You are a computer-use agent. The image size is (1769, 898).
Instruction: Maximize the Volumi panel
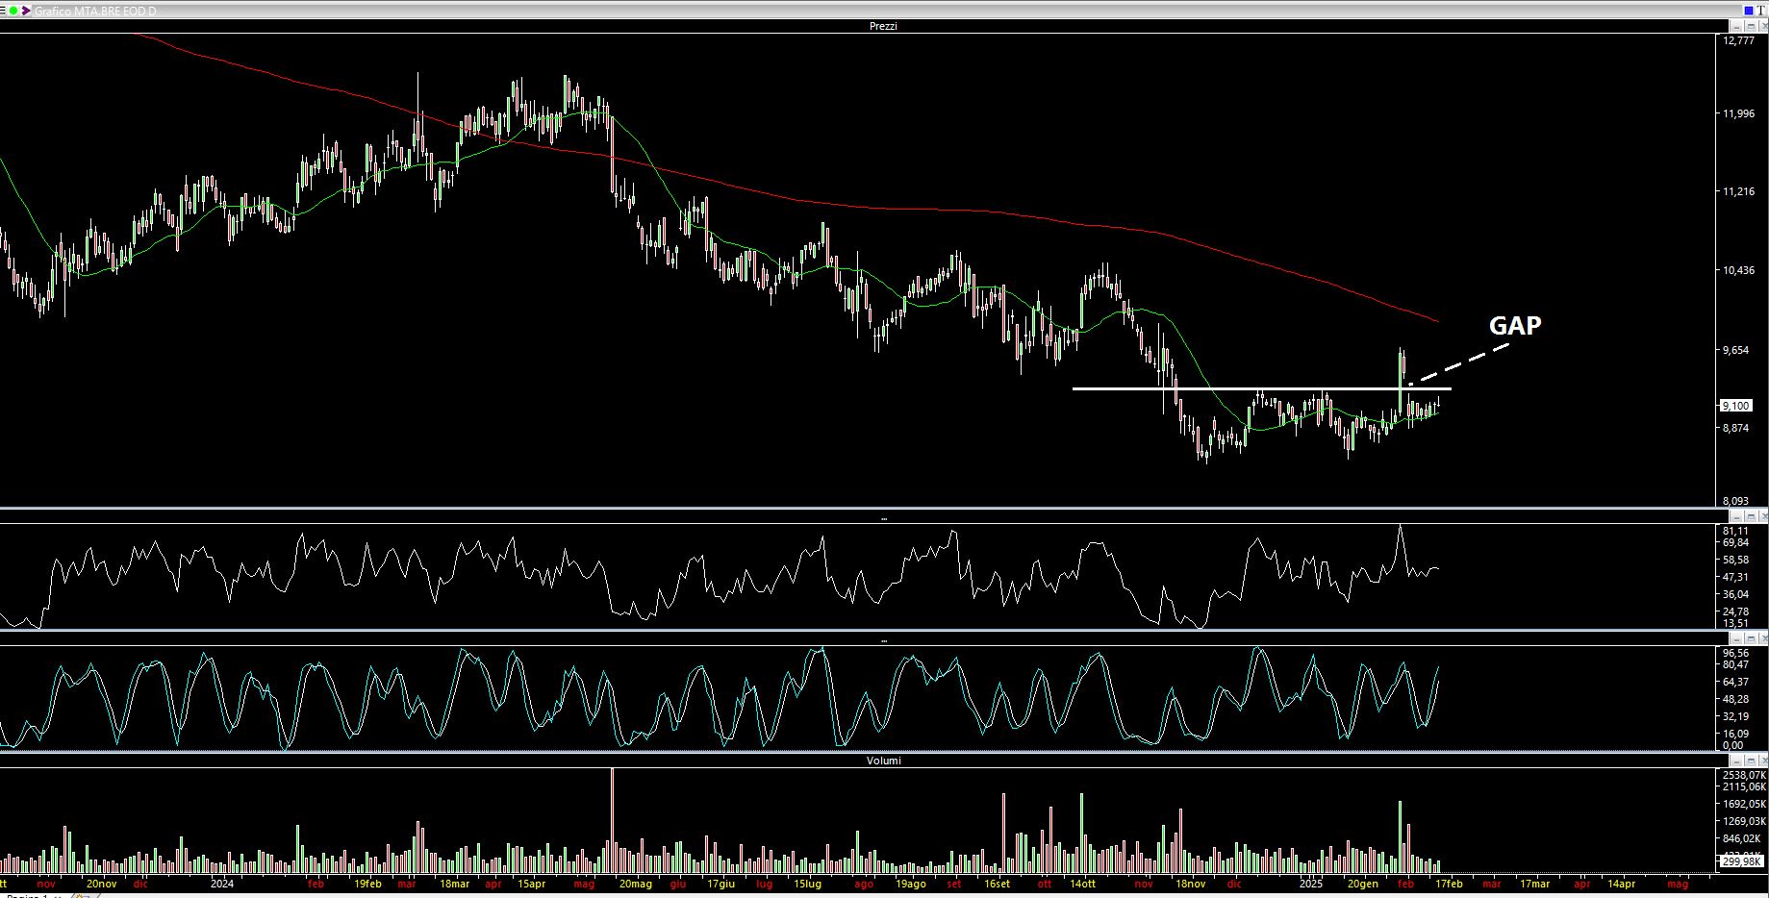[x=1751, y=761]
